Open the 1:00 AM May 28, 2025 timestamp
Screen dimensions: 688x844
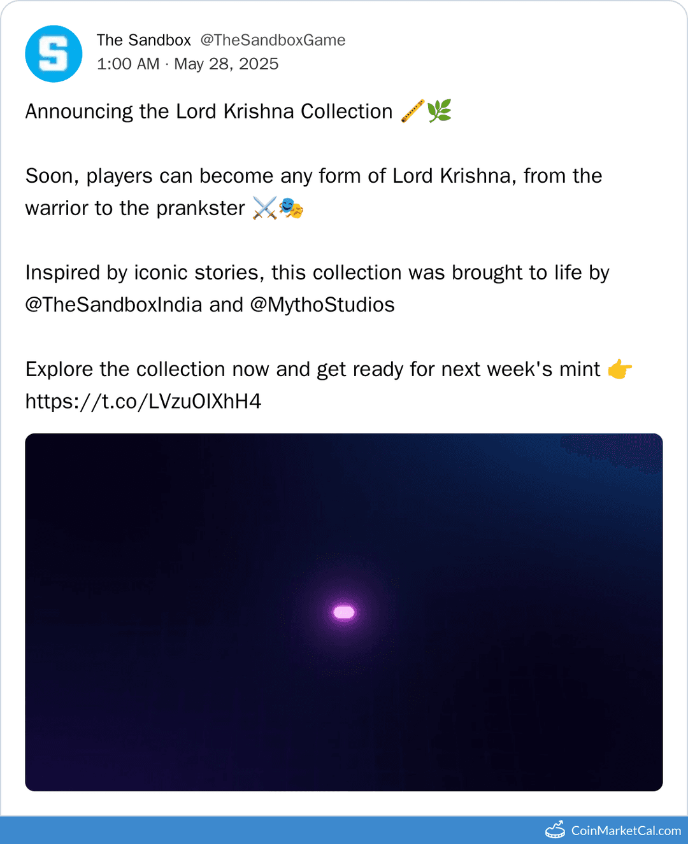pyautogui.click(x=187, y=64)
